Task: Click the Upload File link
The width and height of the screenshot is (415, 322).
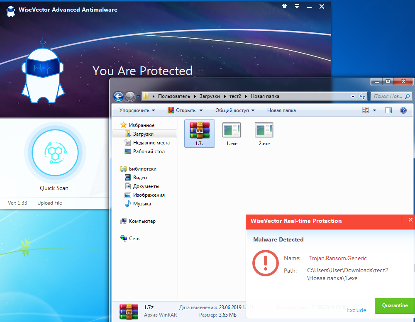Action: click(49, 203)
